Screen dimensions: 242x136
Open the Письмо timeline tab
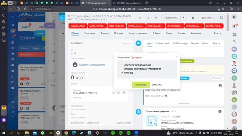pos(195,43)
